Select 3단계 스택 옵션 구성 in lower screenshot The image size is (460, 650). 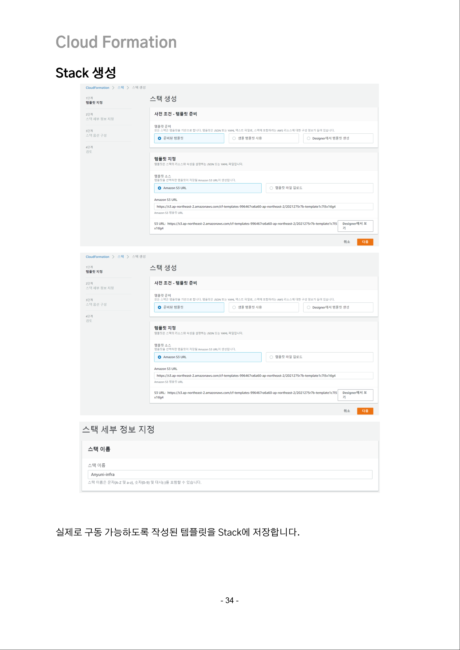click(x=96, y=302)
